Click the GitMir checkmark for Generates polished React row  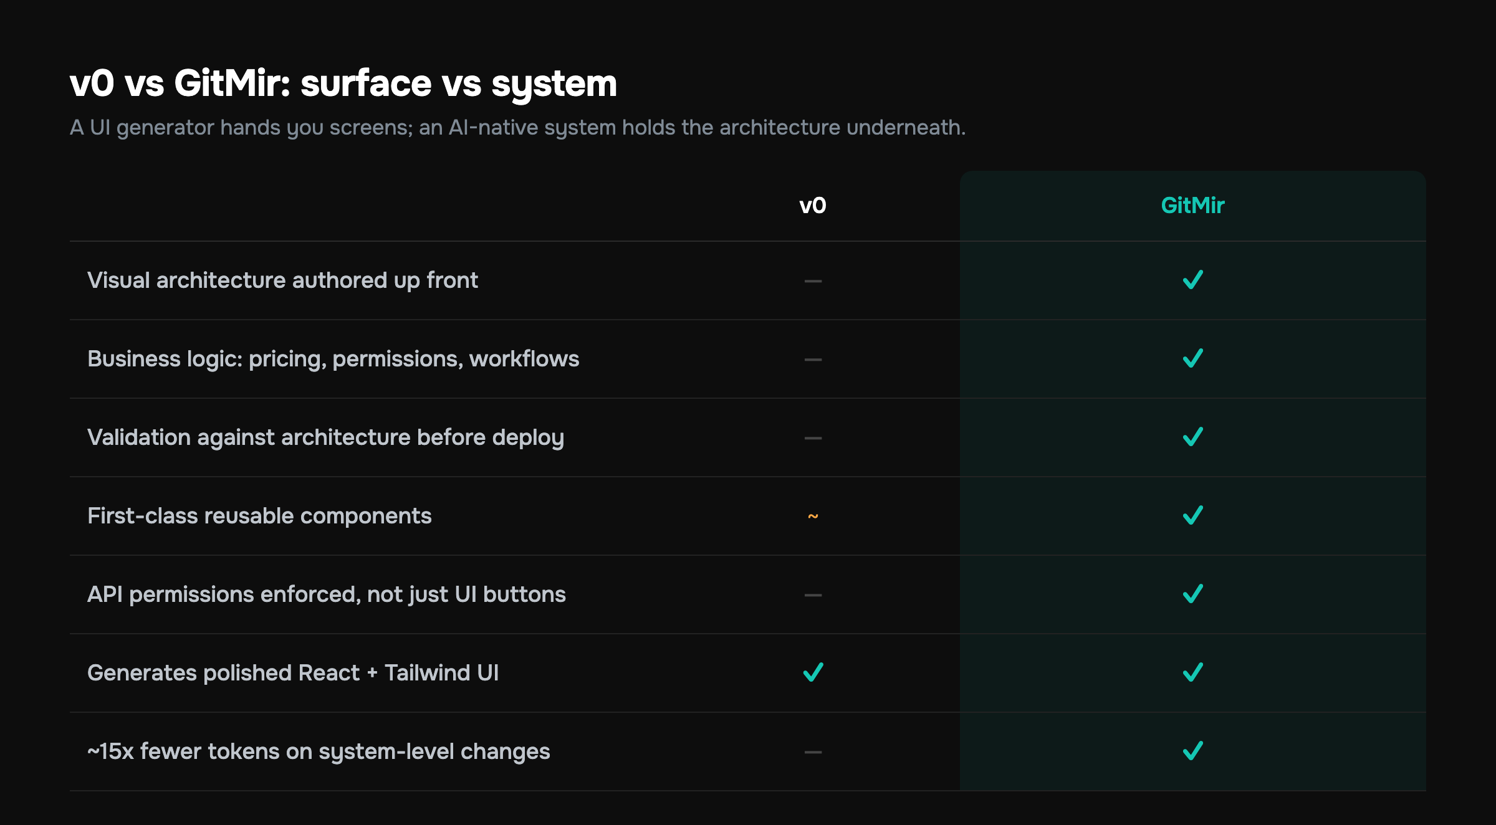pyautogui.click(x=1192, y=673)
